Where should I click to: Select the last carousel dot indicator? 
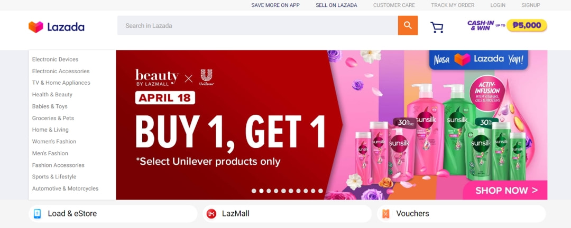[x=320, y=191]
